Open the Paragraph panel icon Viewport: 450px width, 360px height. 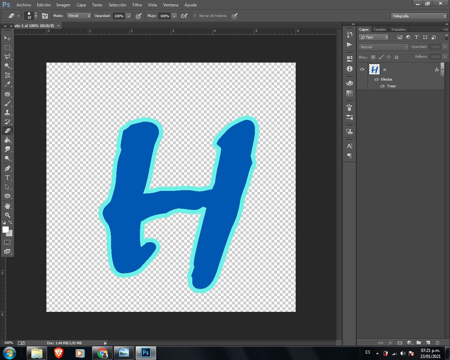click(x=349, y=156)
